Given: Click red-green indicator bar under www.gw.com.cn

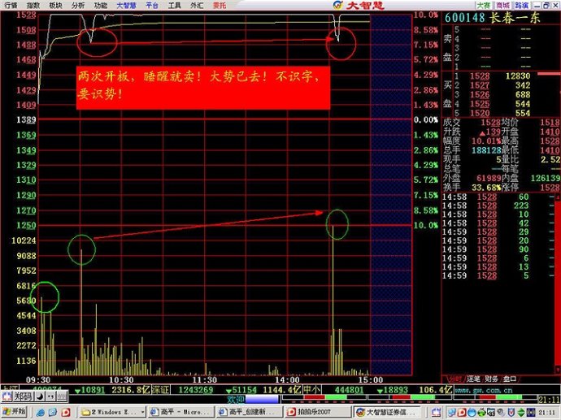Looking at the screenshot, I should (495, 397).
